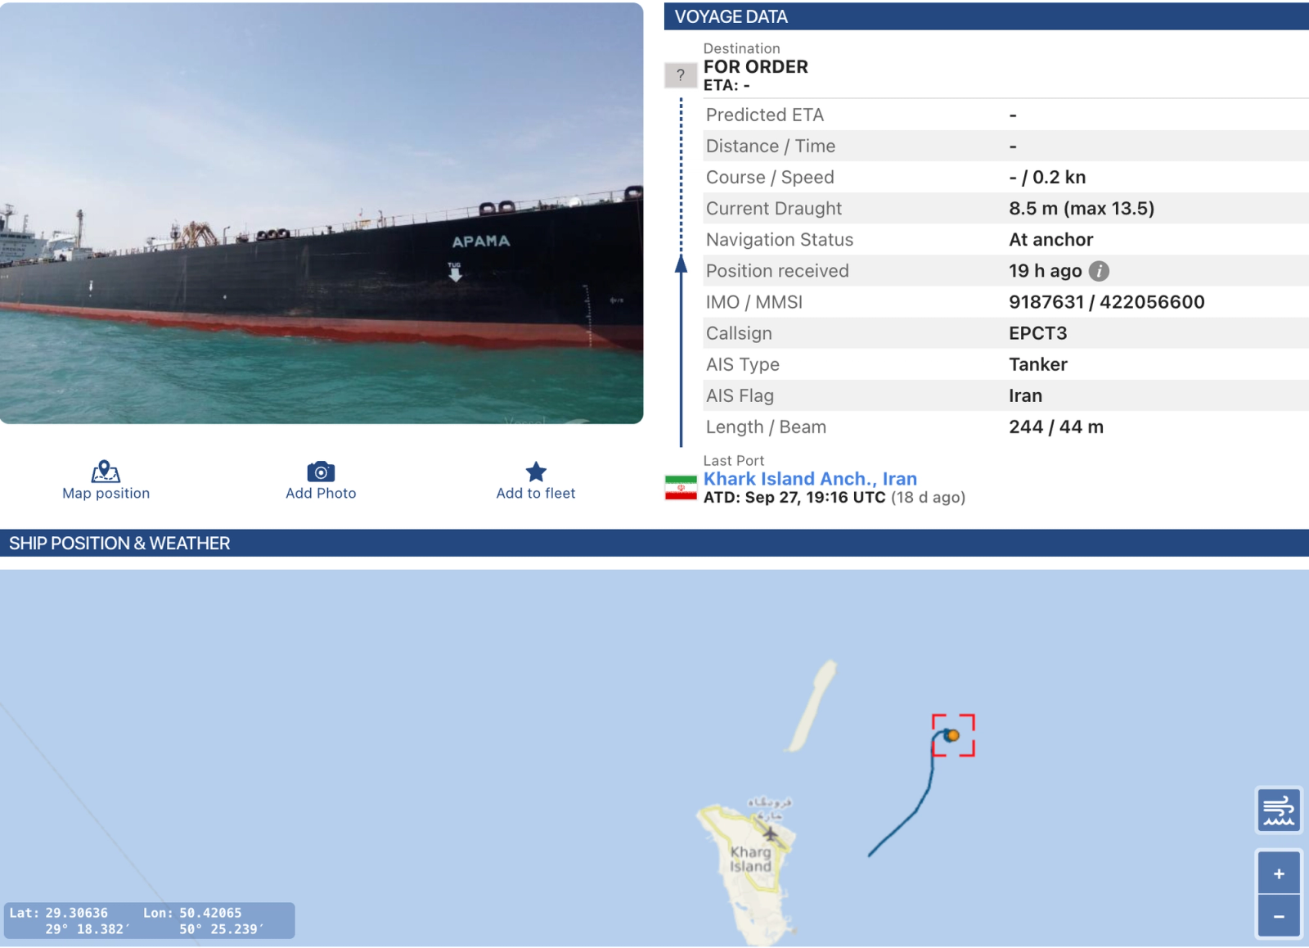Zoom out the map with minus button
The image size is (1309, 948).
pos(1279,916)
